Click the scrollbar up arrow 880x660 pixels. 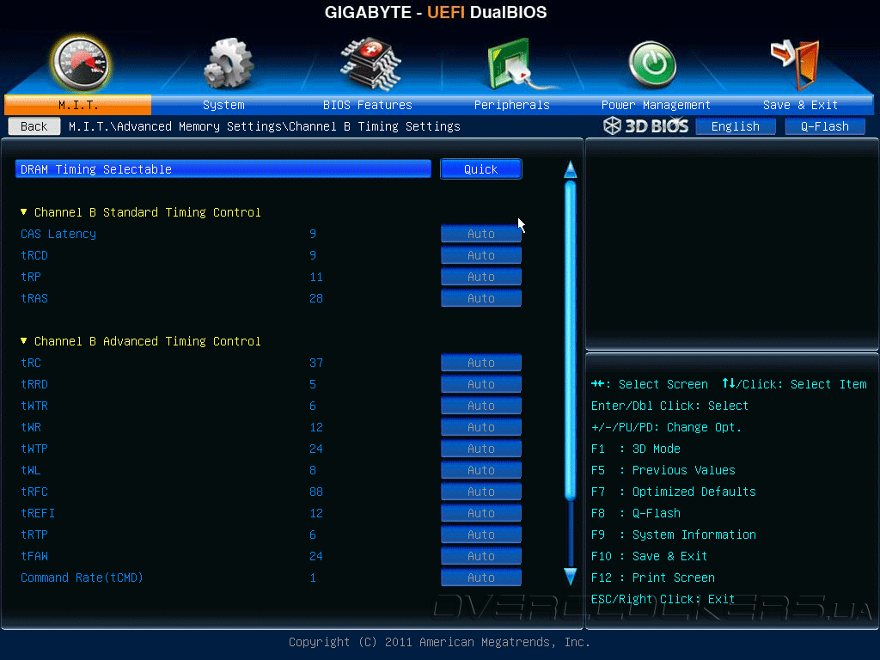(571, 169)
